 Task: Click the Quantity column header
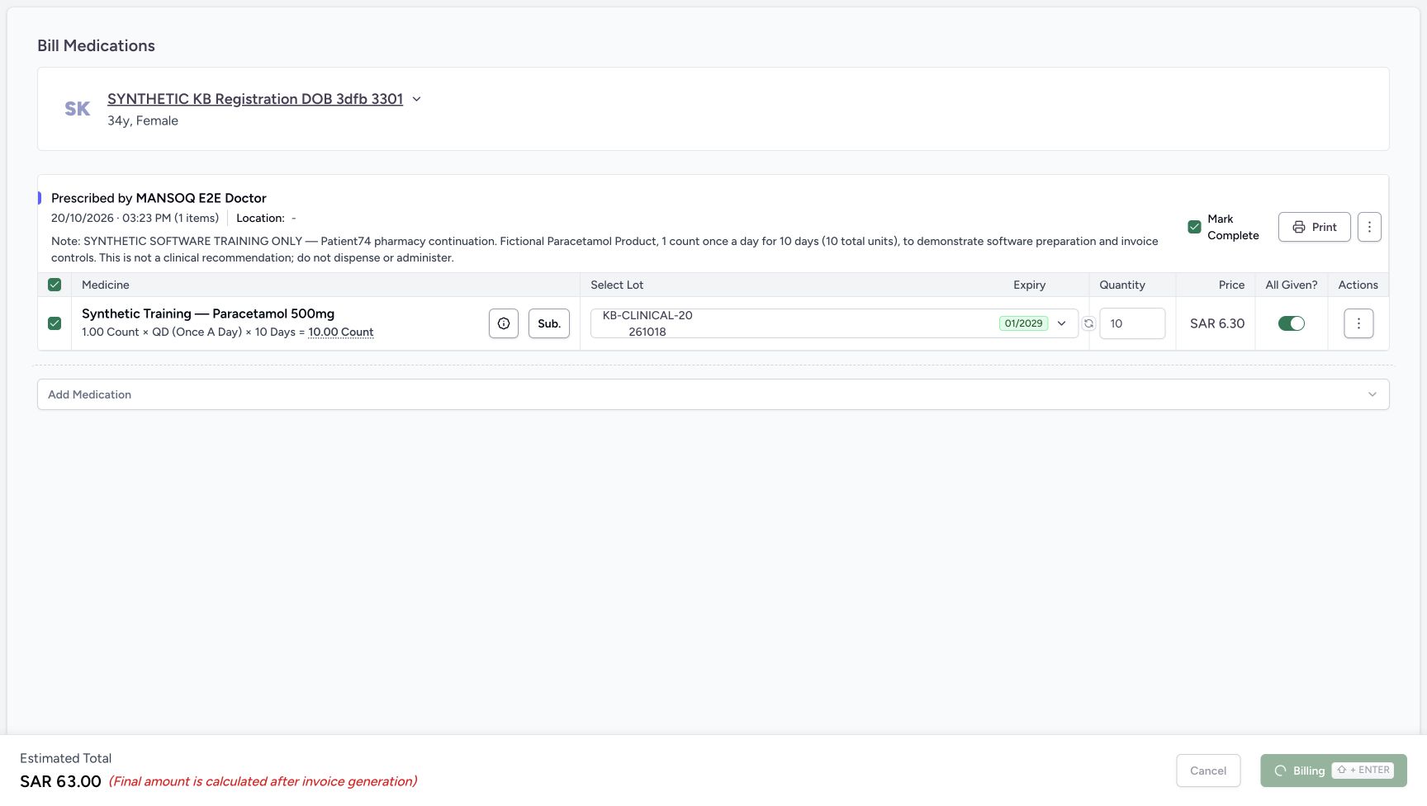point(1122,285)
